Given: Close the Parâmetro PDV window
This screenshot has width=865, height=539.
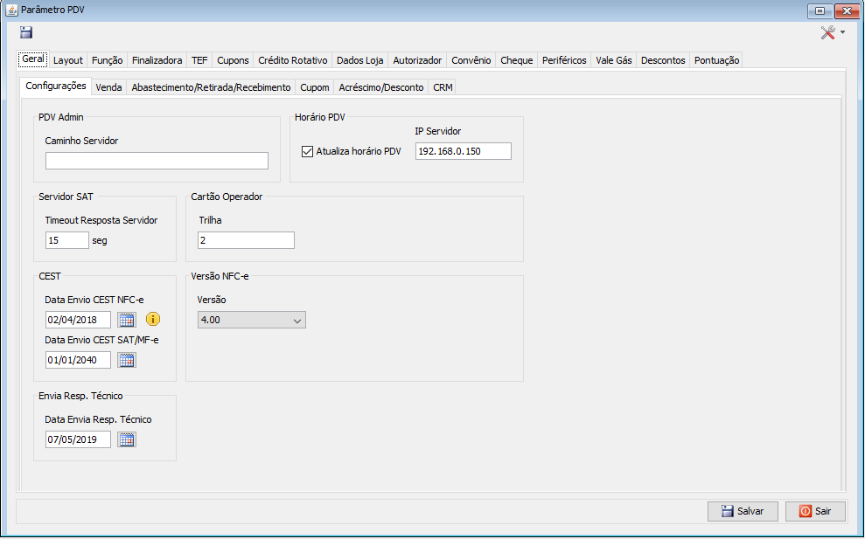Looking at the screenshot, I should [847, 10].
